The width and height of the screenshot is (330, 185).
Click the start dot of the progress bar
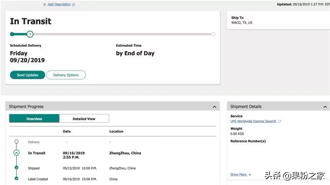[12, 34]
